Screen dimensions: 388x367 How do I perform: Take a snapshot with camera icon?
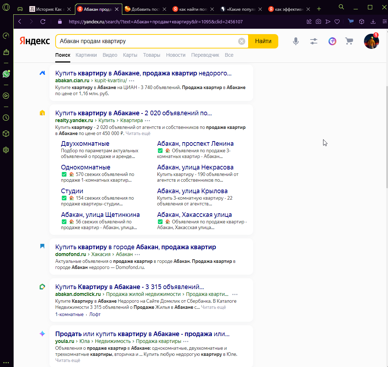coord(318,22)
